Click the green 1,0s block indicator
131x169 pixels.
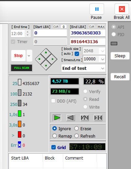pos(20,113)
